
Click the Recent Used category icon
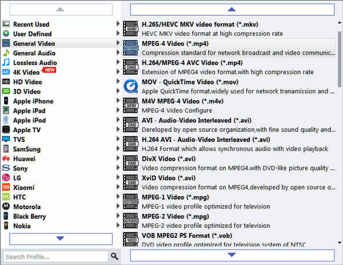click(x=6, y=24)
